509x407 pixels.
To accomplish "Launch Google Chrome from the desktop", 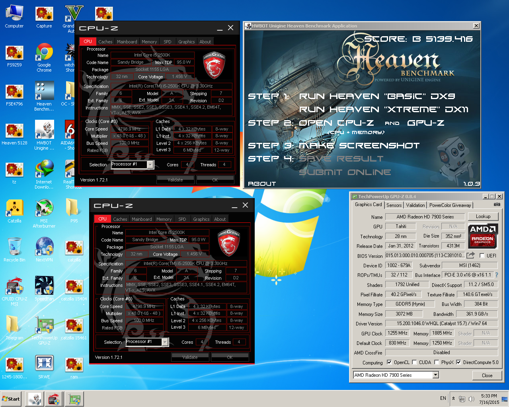I will click(x=44, y=58).
